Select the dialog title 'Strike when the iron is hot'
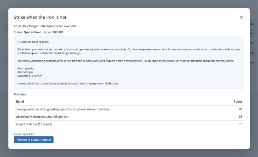 coord(40,17)
